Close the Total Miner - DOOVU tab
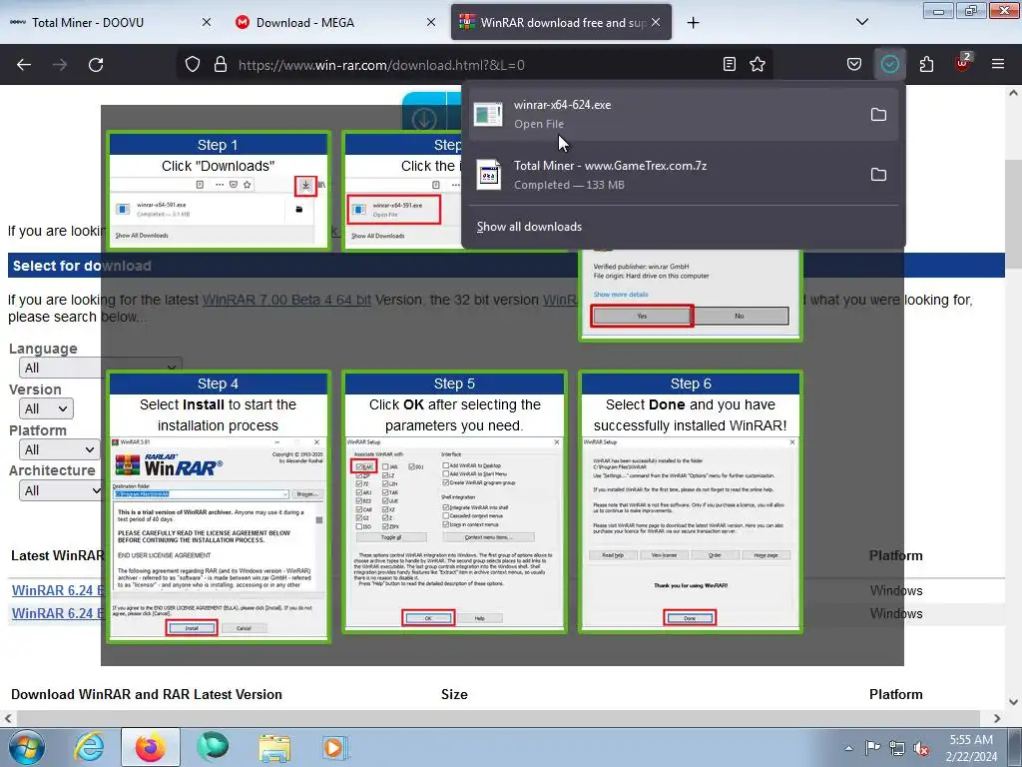The width and height of the screenshot is (1022, 767). [207, 22]
